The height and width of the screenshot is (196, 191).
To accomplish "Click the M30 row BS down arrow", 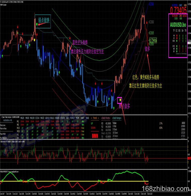I will (x=179, y=41).
